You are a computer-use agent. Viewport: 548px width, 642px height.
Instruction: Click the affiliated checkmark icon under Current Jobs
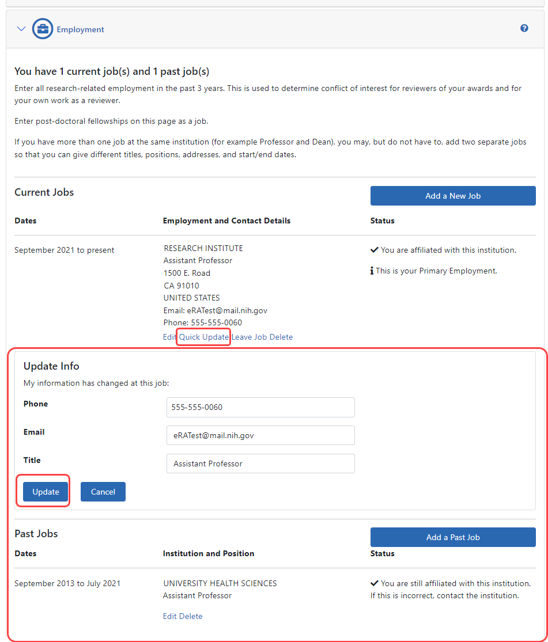point(374,250)
